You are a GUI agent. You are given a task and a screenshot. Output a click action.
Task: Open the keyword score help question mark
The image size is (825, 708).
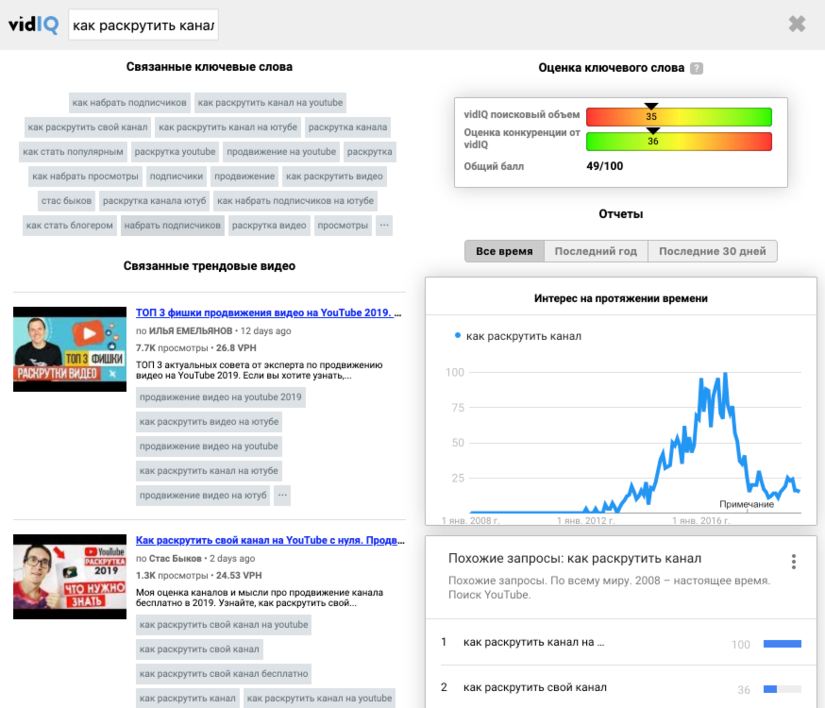click(696, 68)
